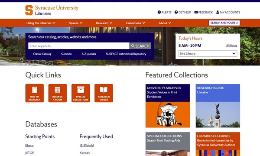Select SURFACE Institutional Repository option
The image size is (260, 156).
[126, 54]
